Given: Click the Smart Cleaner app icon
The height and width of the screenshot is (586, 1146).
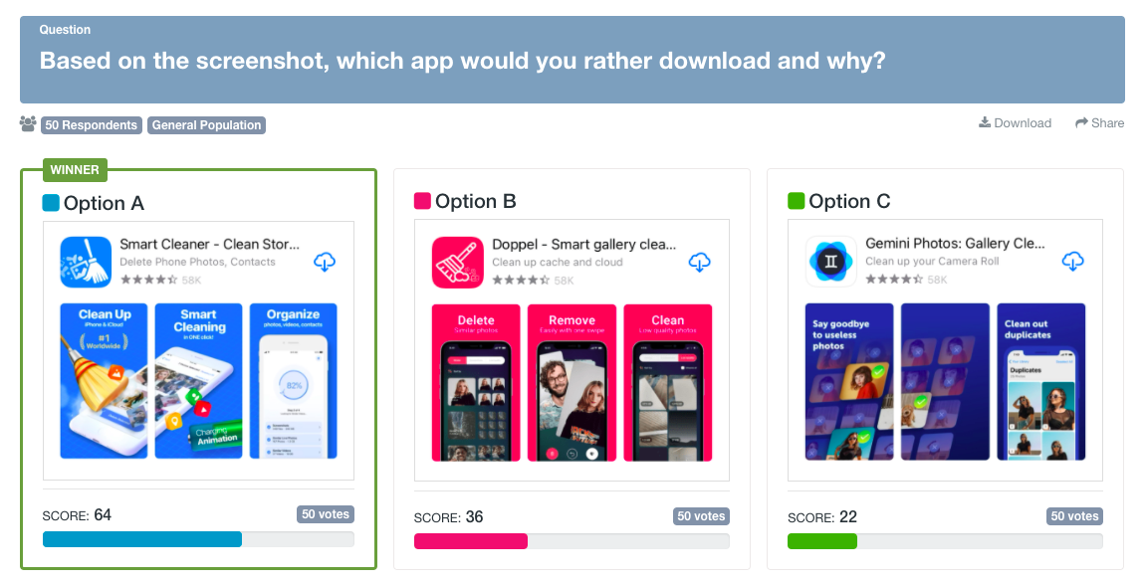Looking at the screenshot, I should pyautogui.click(x=86, y=262).
